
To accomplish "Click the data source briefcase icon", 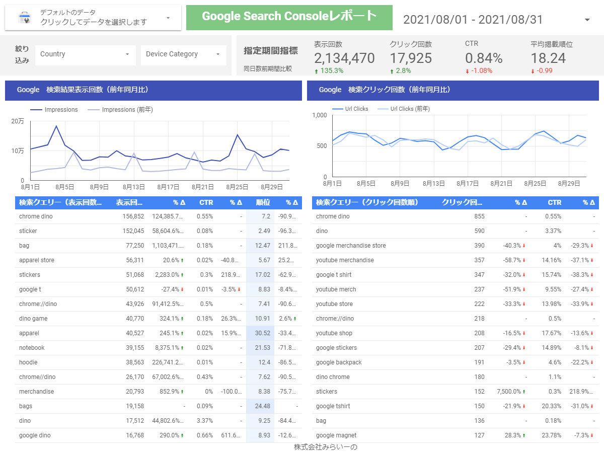I will coord(24,18).
